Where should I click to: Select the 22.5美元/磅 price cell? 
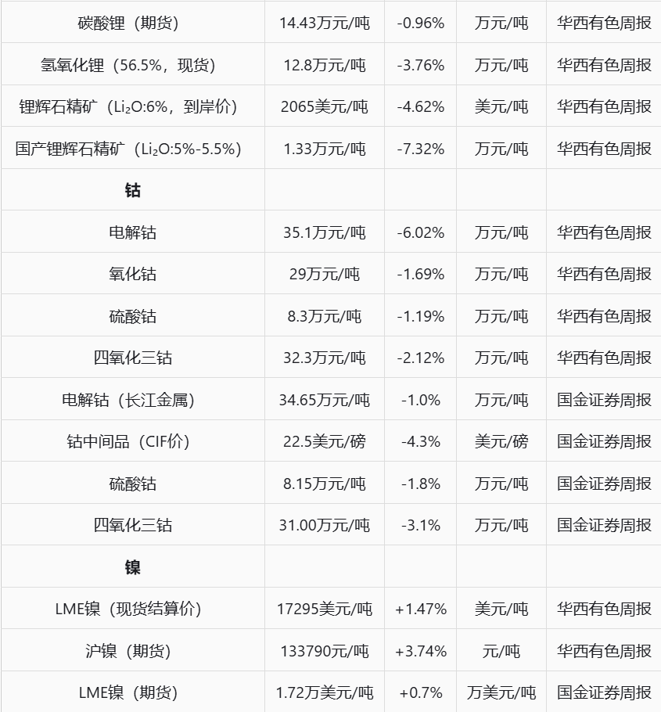click(325, 441)
